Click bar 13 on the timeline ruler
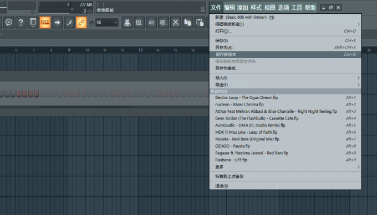Viewport: 377px width, 215px height. [x=140, y=50]
